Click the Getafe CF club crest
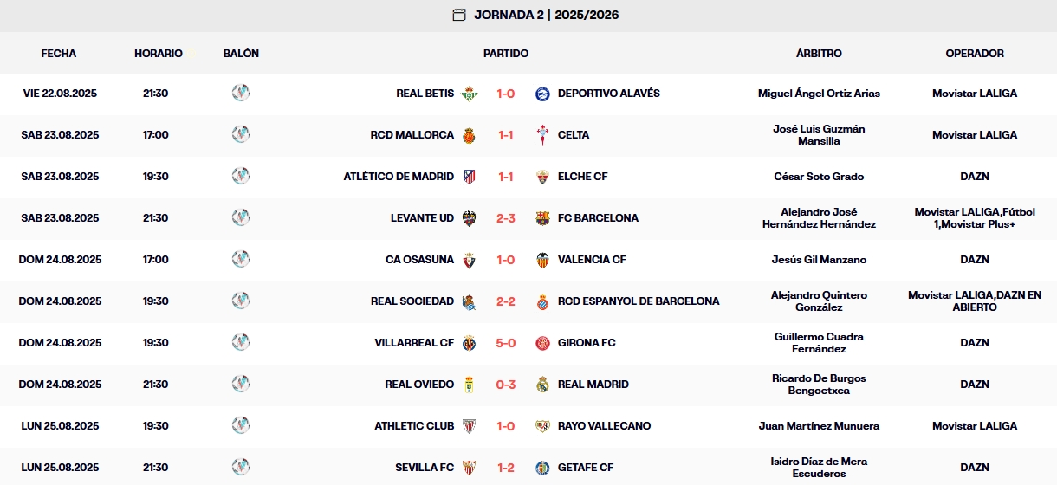Viewport: 1057px width, 485px height. point(543,468)
